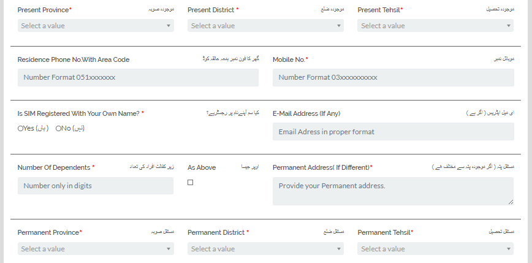
Task: Click the Permanent Province dropdown arrow
Action: pyautogui.click(x=169, y=249)
